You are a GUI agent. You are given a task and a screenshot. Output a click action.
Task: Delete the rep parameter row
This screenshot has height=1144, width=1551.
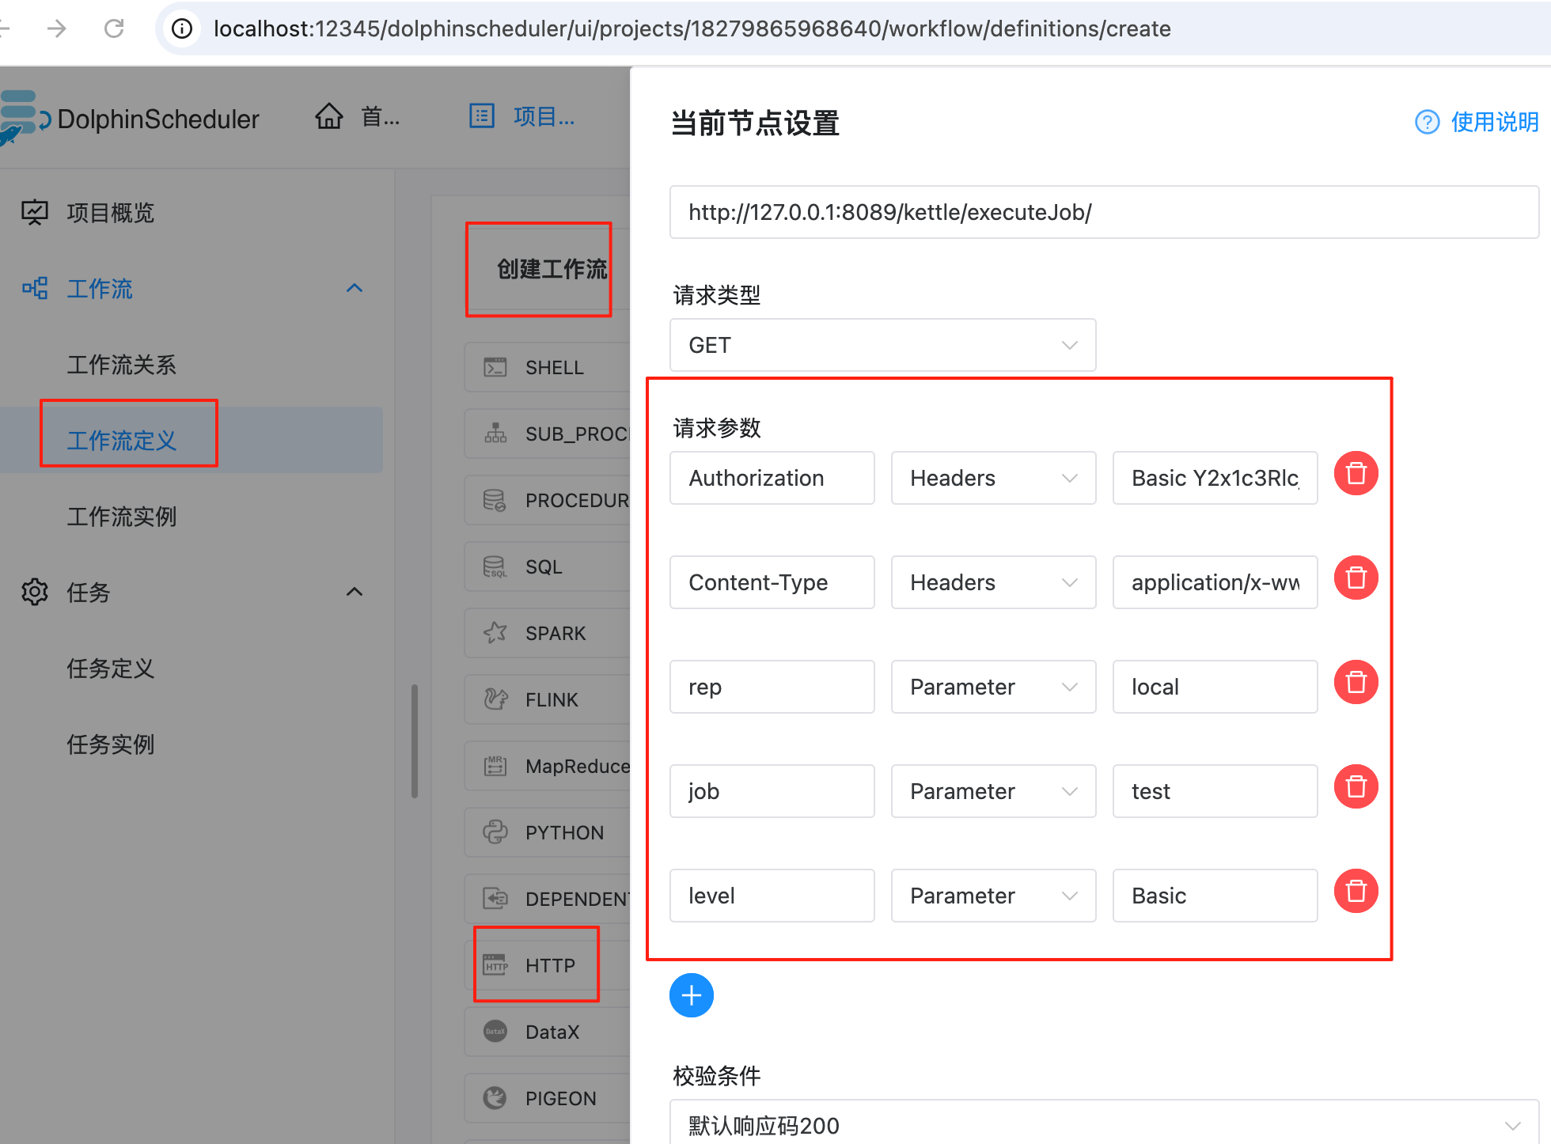(x=1356, y=683)
